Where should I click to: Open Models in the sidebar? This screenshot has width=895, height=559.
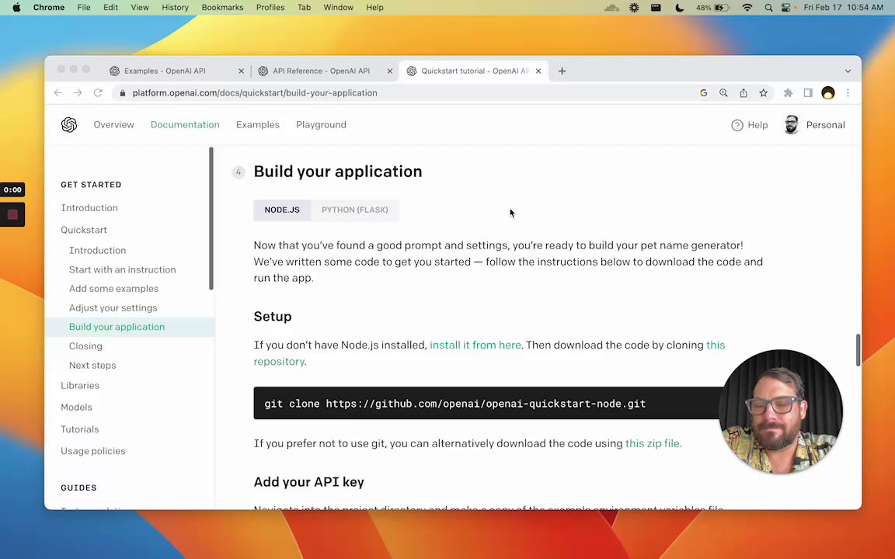click(76, 408)
